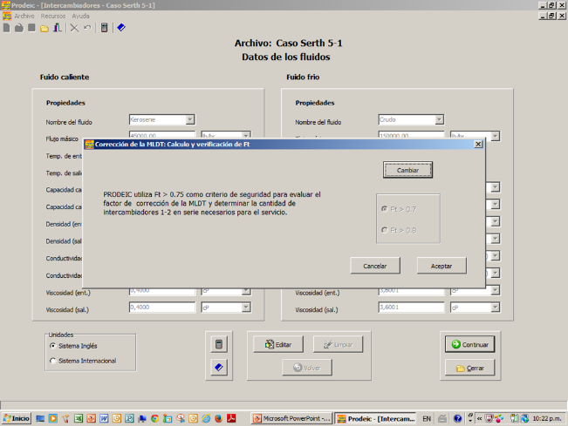This screenshot has height=426, width=568.
Task: Launch Excel from the quick launch bar
Action: [79, 418]
